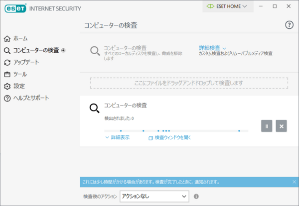Viewport: 299px width, 206px height.
Task: Minimize the ESET window
Action: coord(261,6)
